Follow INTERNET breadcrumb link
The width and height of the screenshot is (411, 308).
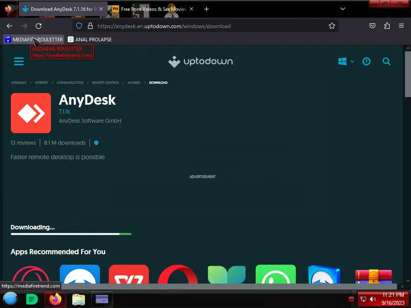[x=41, y=83]
